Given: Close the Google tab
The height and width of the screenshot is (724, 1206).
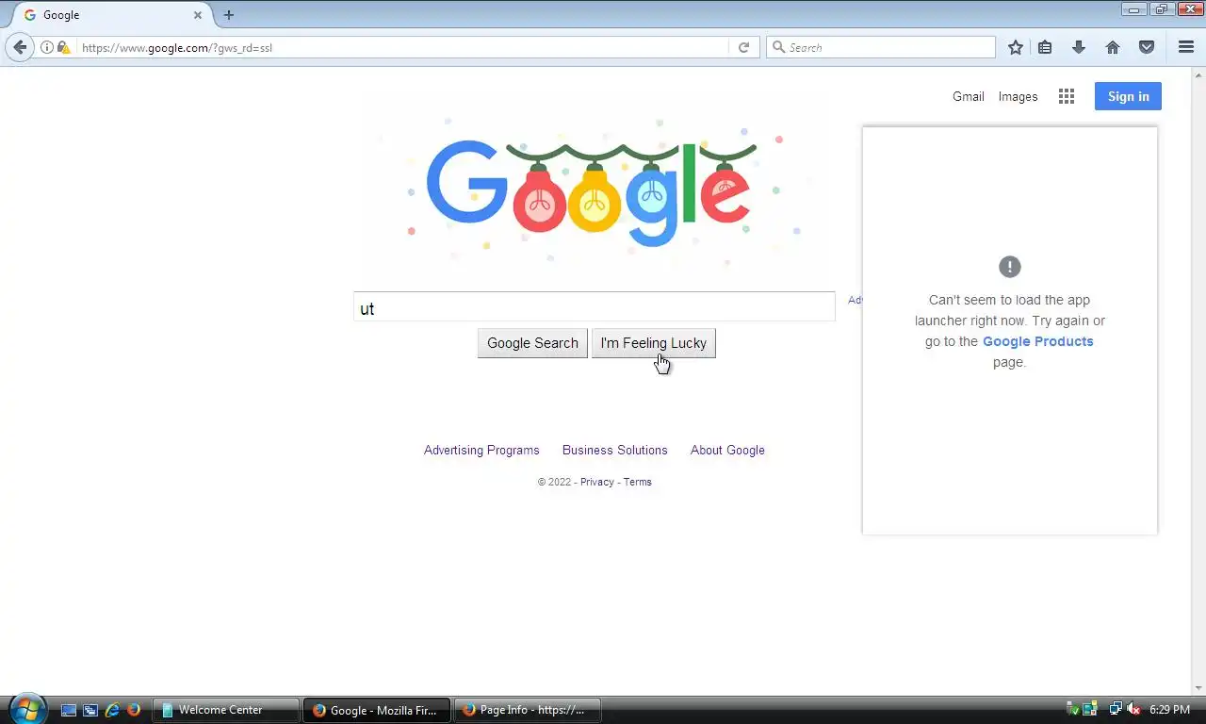Looking at the screenshot, I should 198,15.
